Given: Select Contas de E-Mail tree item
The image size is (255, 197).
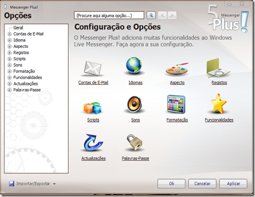Looking at the screenshot, I should [28, 34].
